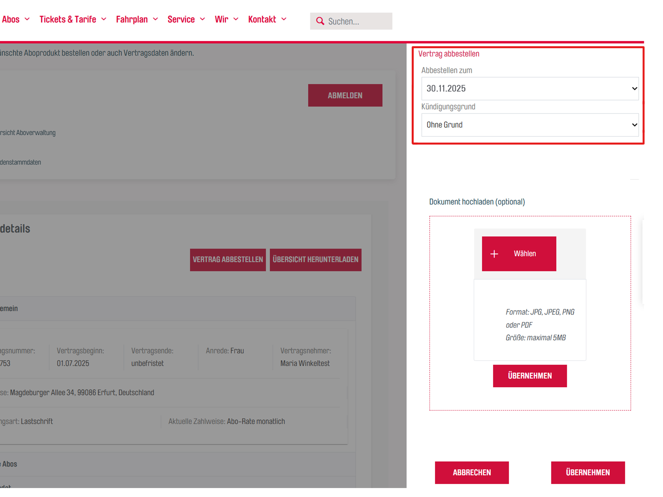663x497 pixels.
Task: Expand the Service menu chevron
Action: pyautogui.click(x=203, y=19)
